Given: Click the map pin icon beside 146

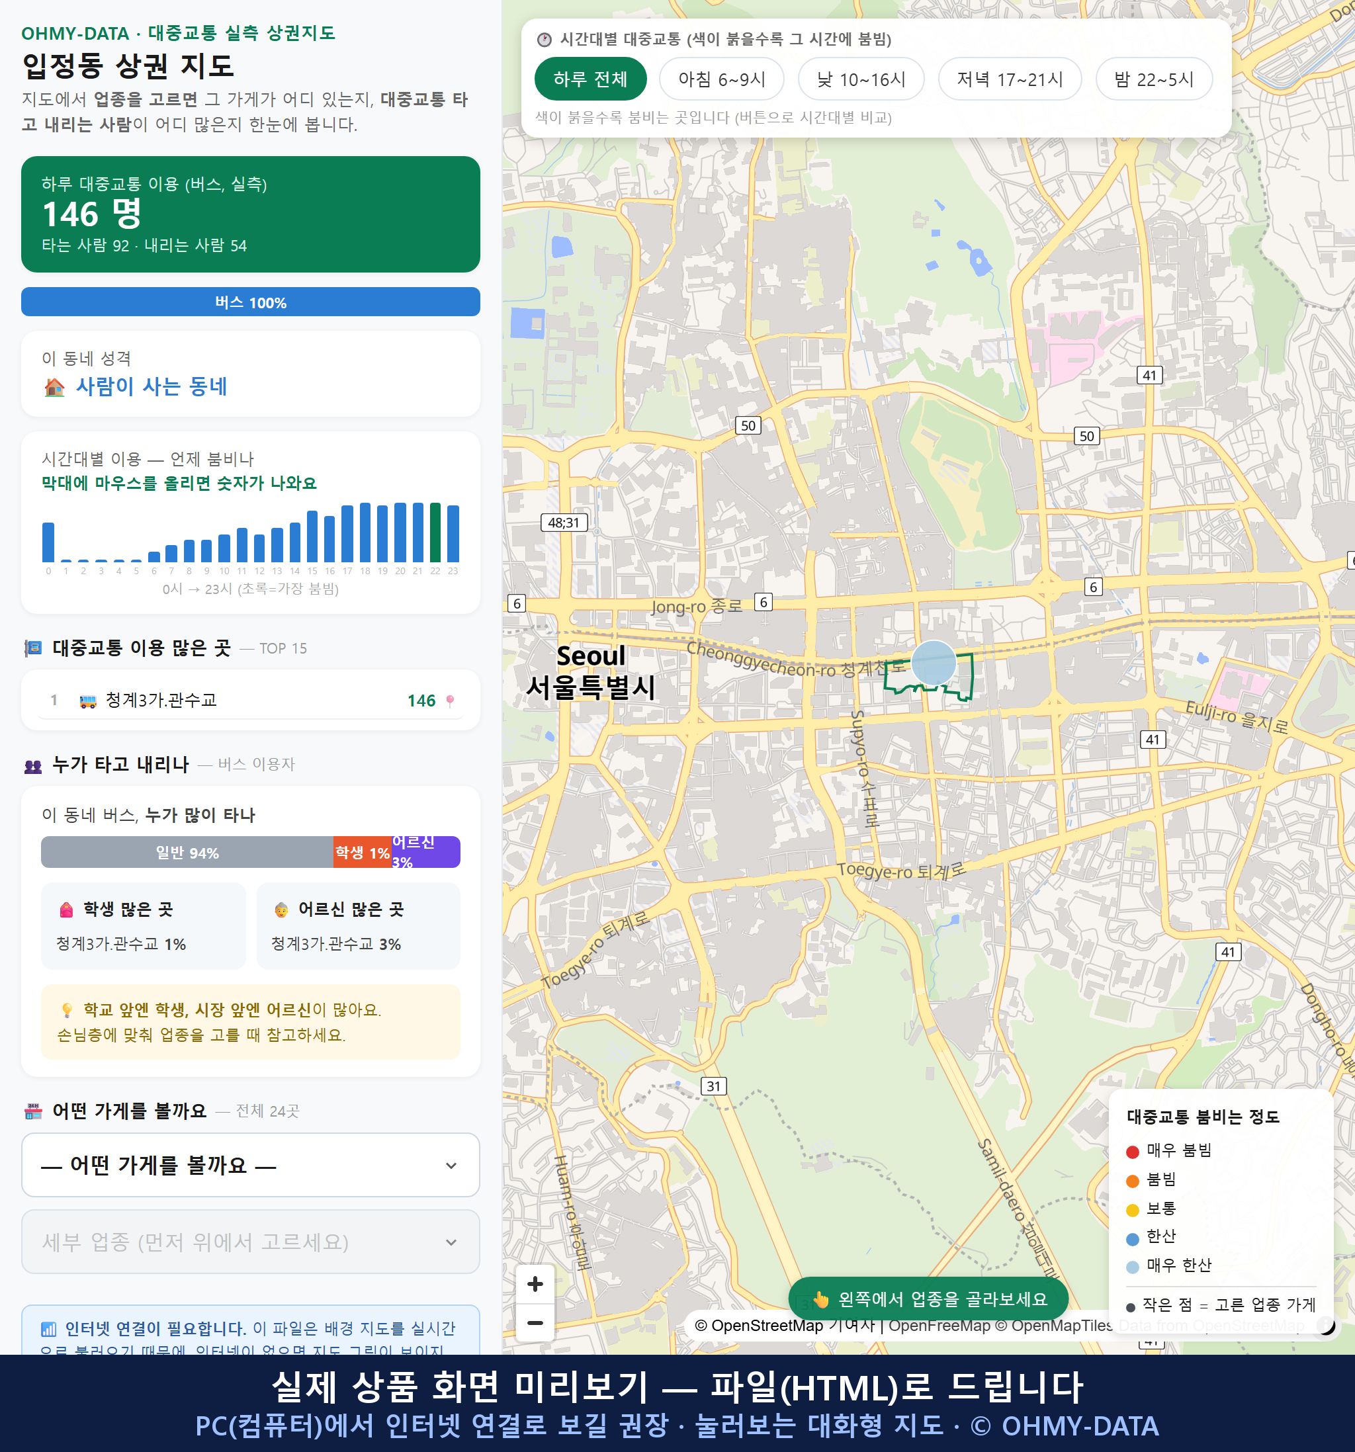Looking at the screenshot, I should (450, 701).
